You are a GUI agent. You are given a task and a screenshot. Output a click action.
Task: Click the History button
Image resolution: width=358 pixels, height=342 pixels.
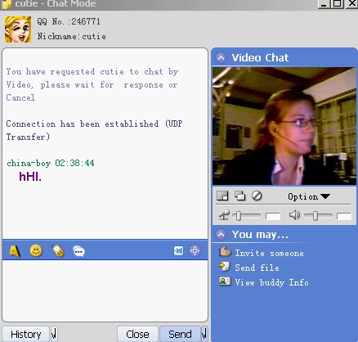point(26,334)
